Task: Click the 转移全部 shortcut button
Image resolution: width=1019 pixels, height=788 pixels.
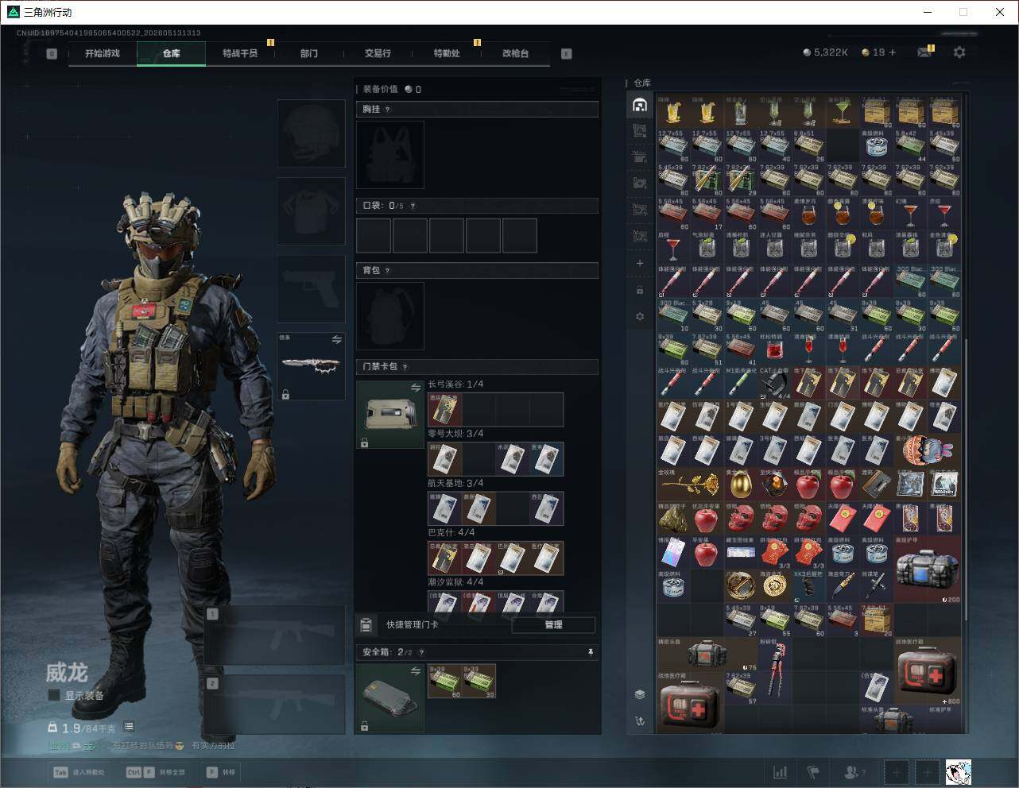Action: (x=156, y=772)
